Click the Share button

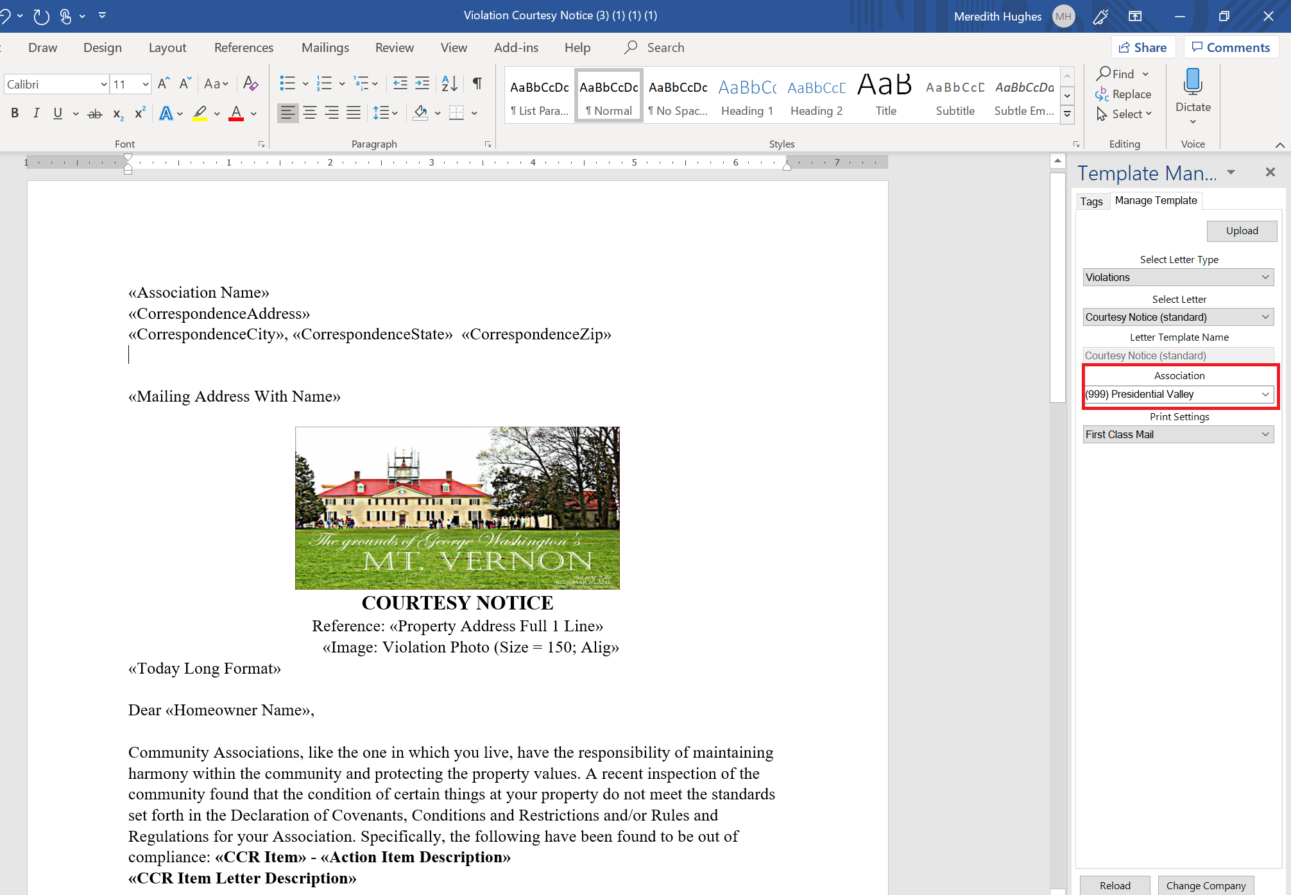[1143, 47]
